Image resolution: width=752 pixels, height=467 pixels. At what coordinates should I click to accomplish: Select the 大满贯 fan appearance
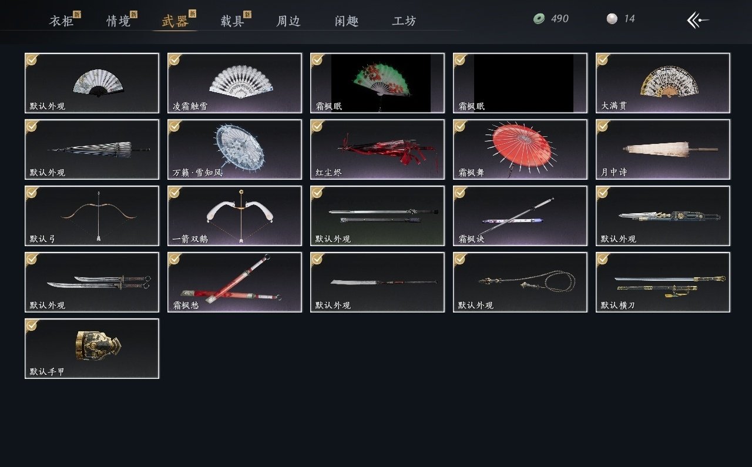click(x=663, y=83)
